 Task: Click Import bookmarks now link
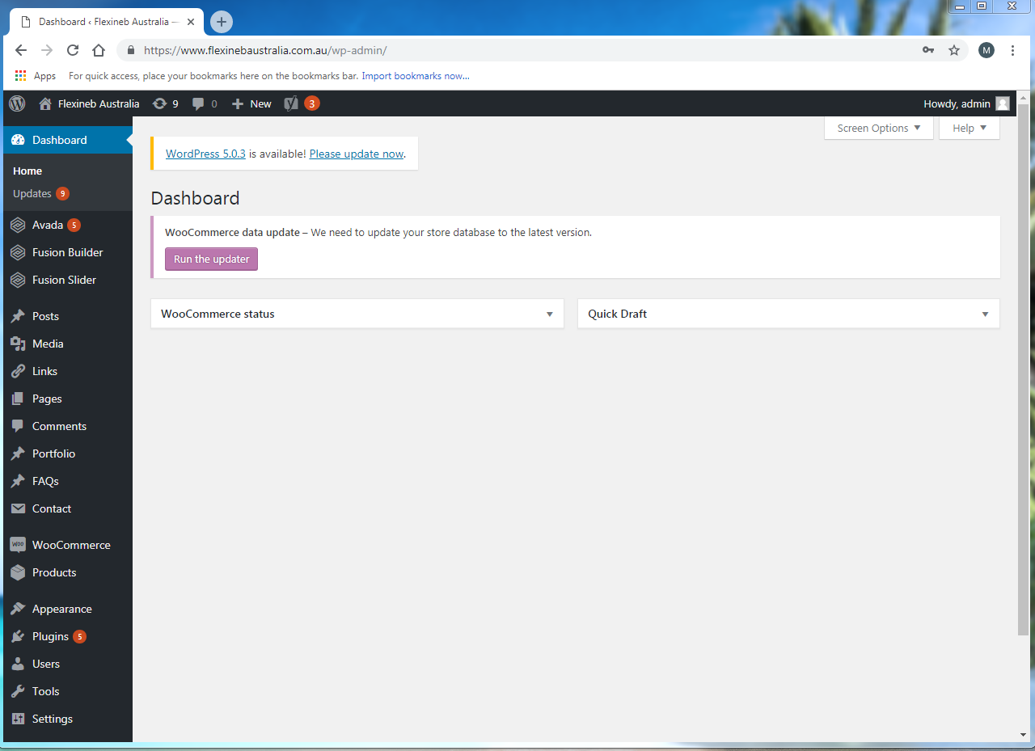pos(416,76)
